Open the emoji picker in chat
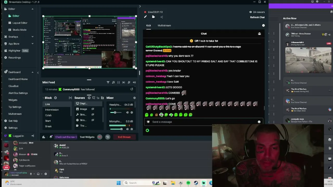This screenshot has height=187, width=333. coord(259,122)
